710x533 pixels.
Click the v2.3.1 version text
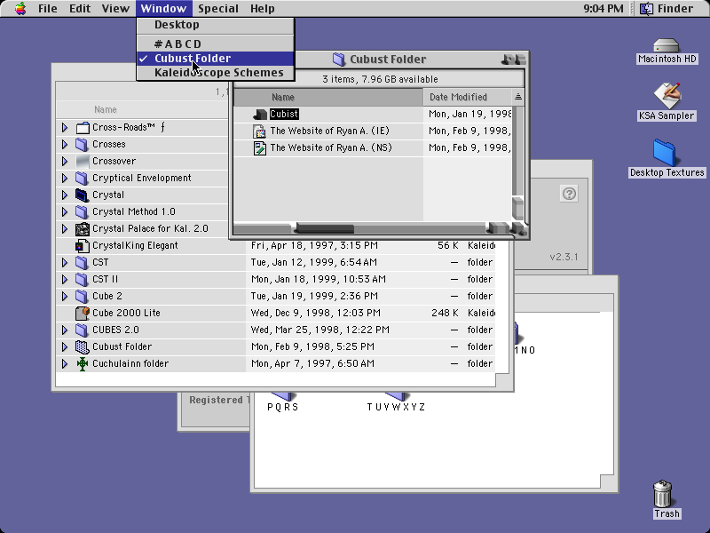click(564, 257)
